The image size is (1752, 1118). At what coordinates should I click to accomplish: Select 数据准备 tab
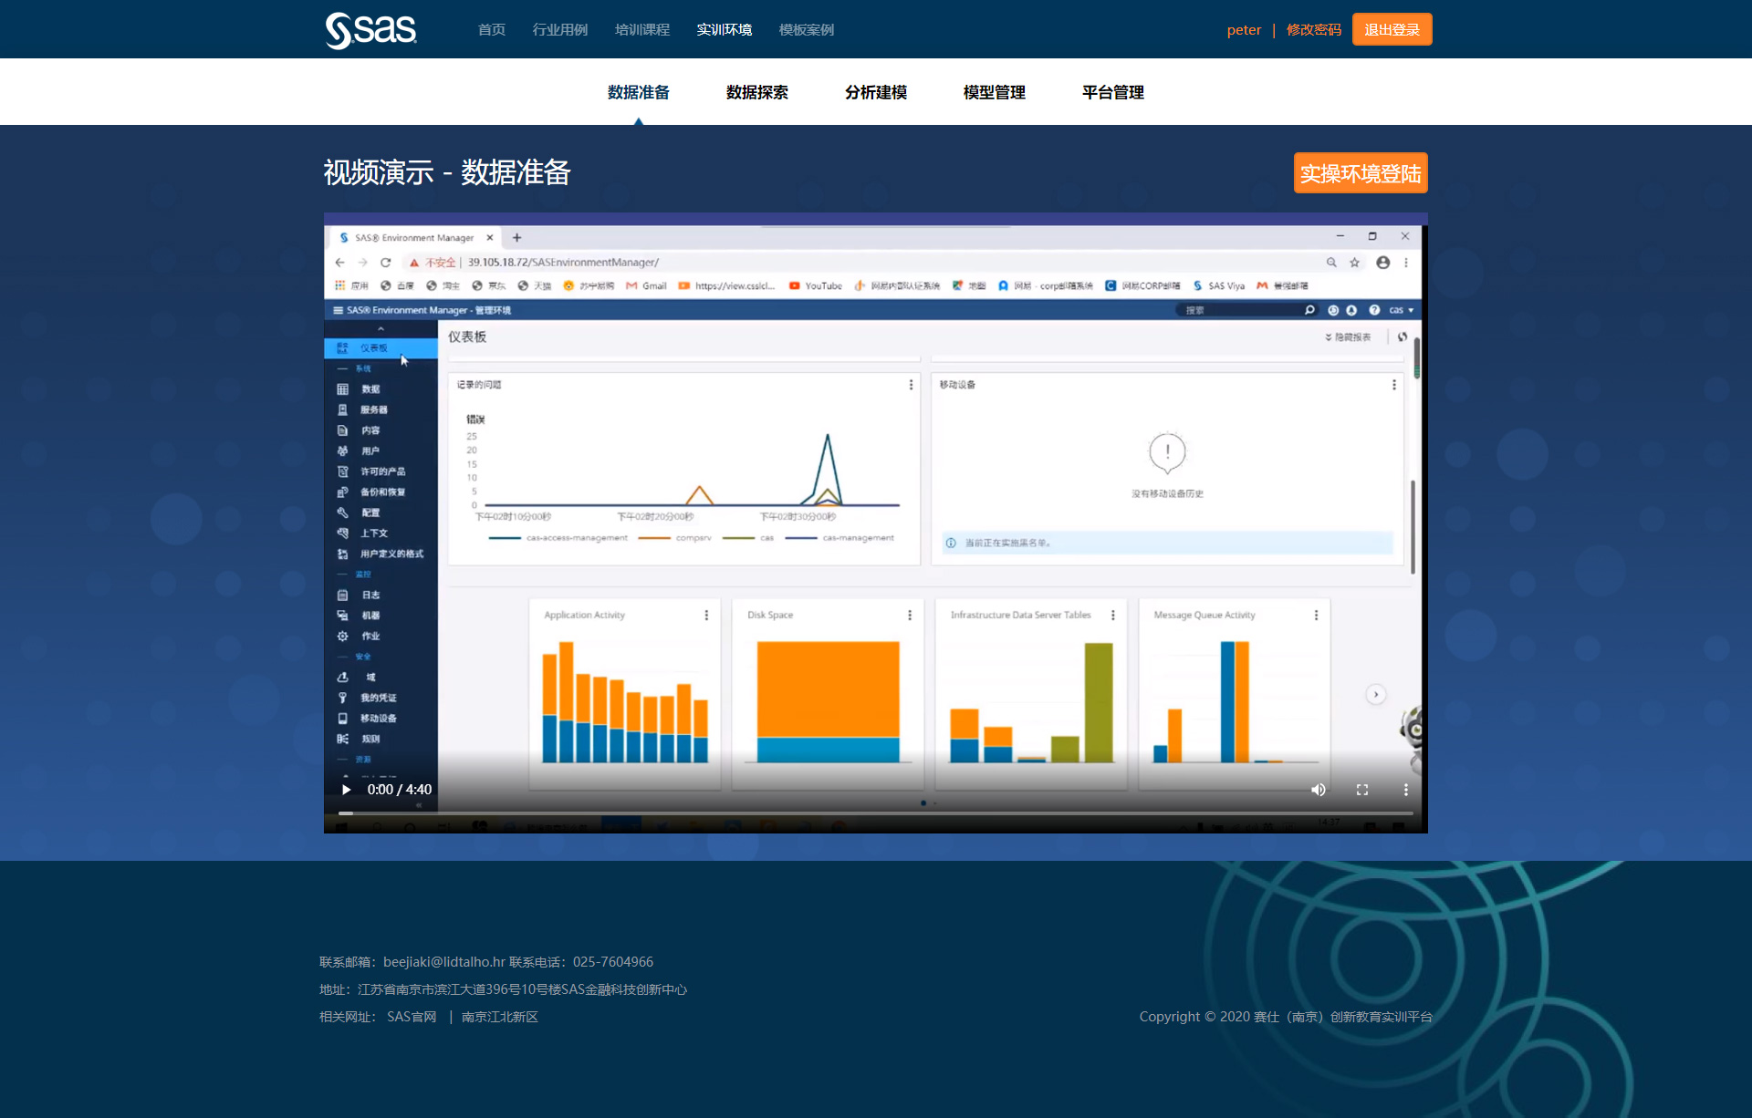tap(638, 92)
